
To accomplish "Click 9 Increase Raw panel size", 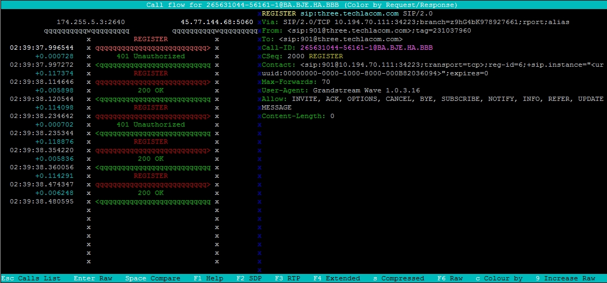I will (565, 278).
